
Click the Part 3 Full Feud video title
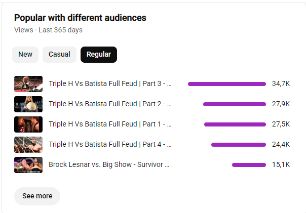pyautogui.click(x=110, y=84)
